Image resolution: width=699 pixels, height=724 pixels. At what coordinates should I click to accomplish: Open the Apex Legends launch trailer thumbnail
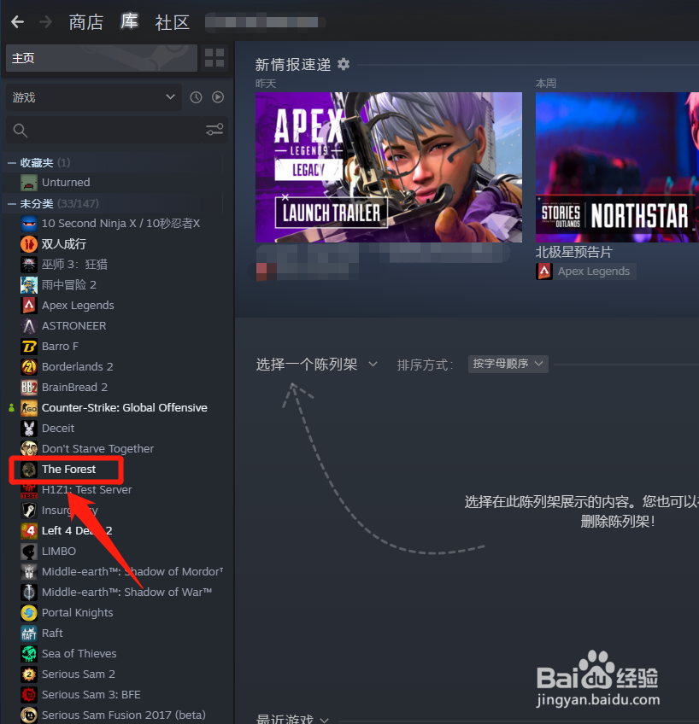pyautogui.click(x=389, y=167)
